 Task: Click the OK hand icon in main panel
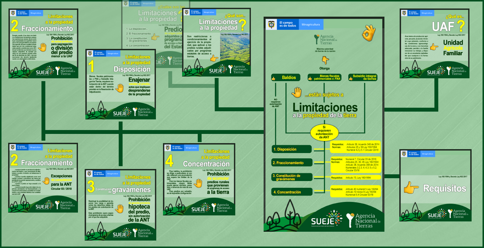(369, 33)
